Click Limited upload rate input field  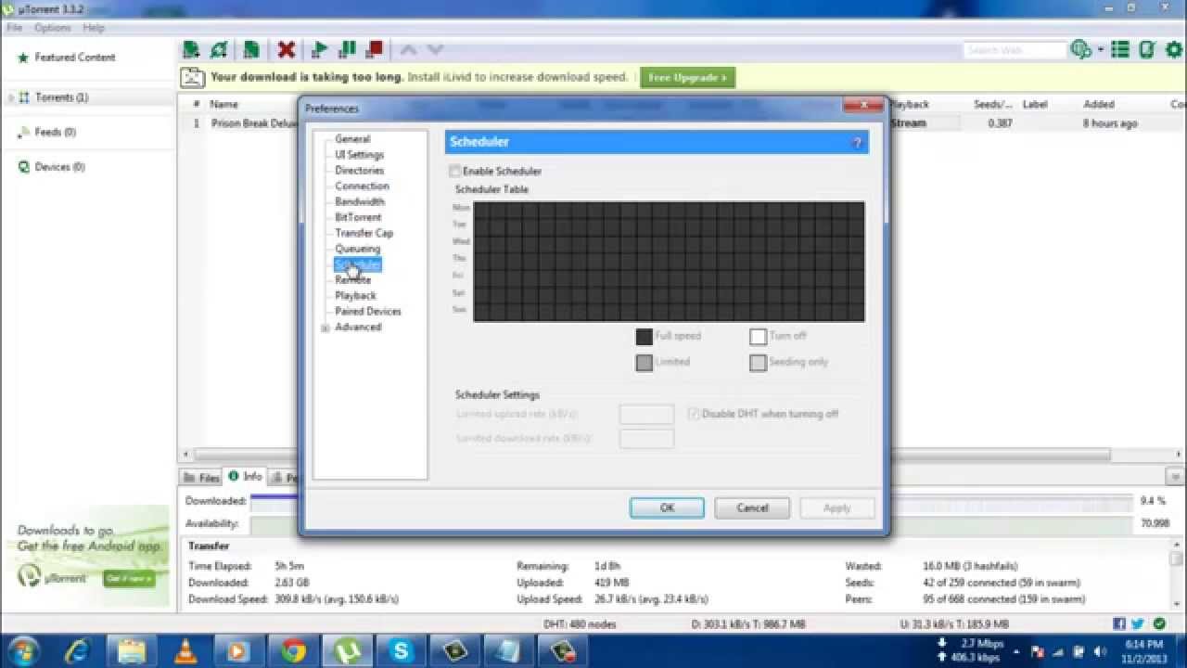646,414
